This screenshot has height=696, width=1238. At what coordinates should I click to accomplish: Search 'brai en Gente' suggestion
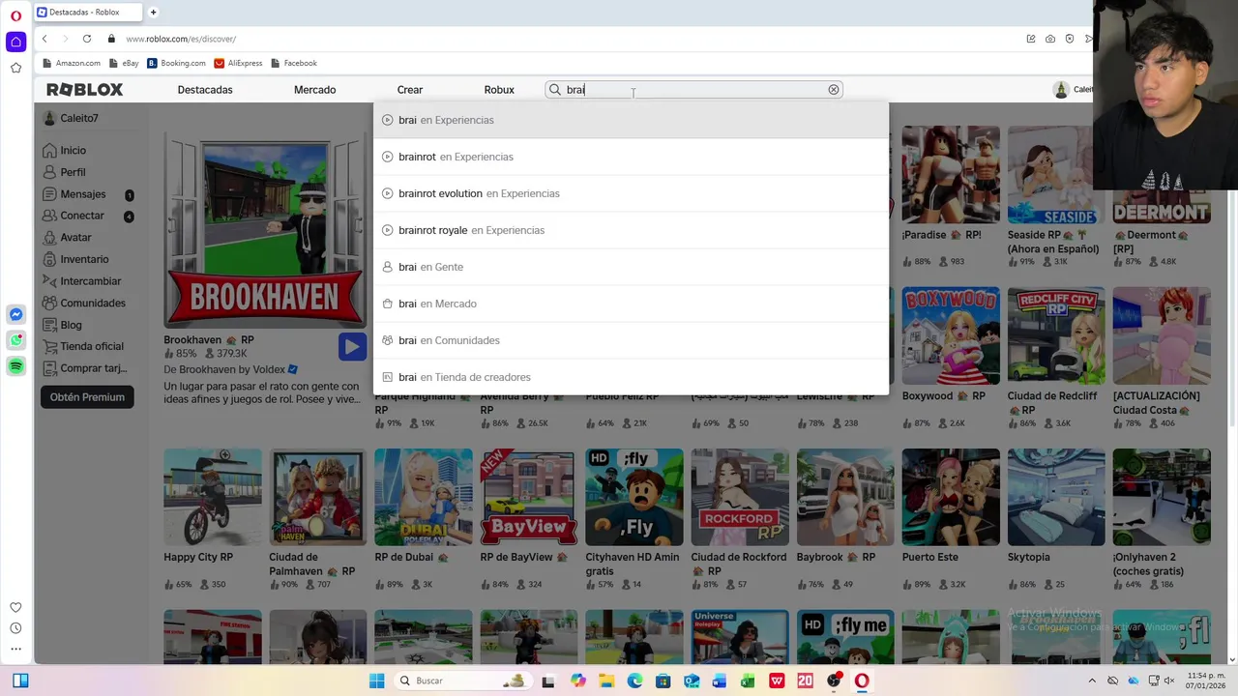(x=631, y=267)
